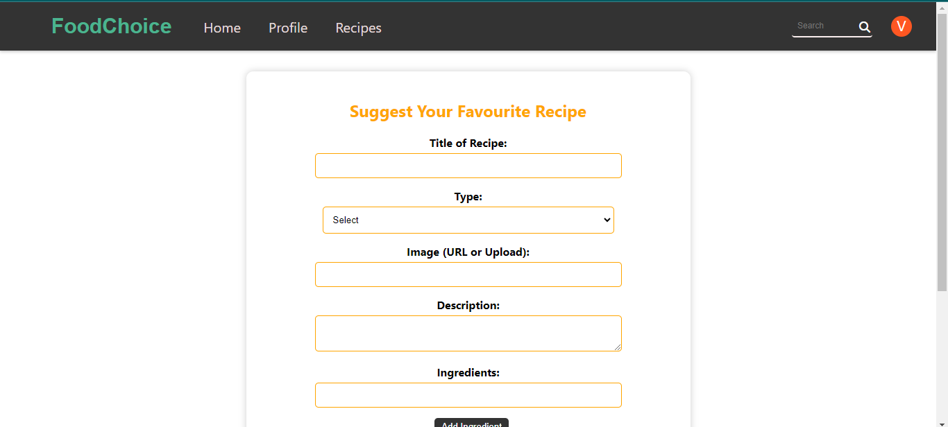
Task: Click the scrollbar down arrow
Action: point(942,421)
